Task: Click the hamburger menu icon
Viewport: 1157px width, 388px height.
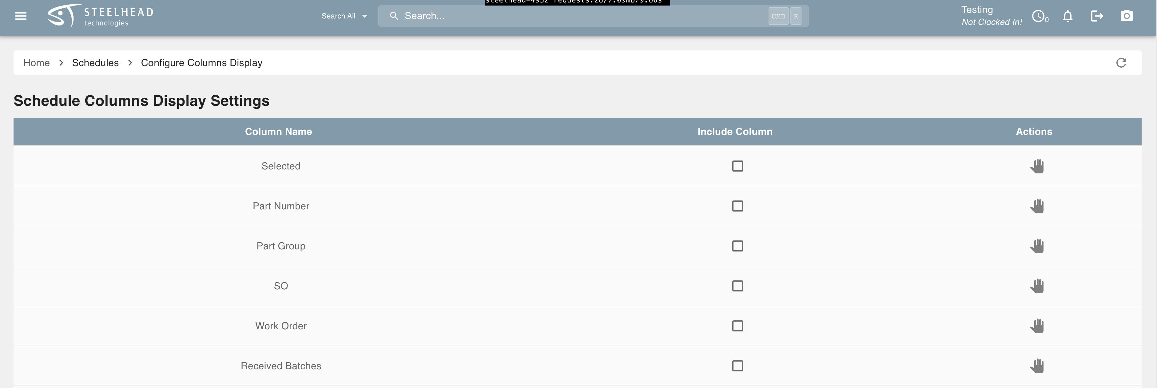Action: (20, 15)
